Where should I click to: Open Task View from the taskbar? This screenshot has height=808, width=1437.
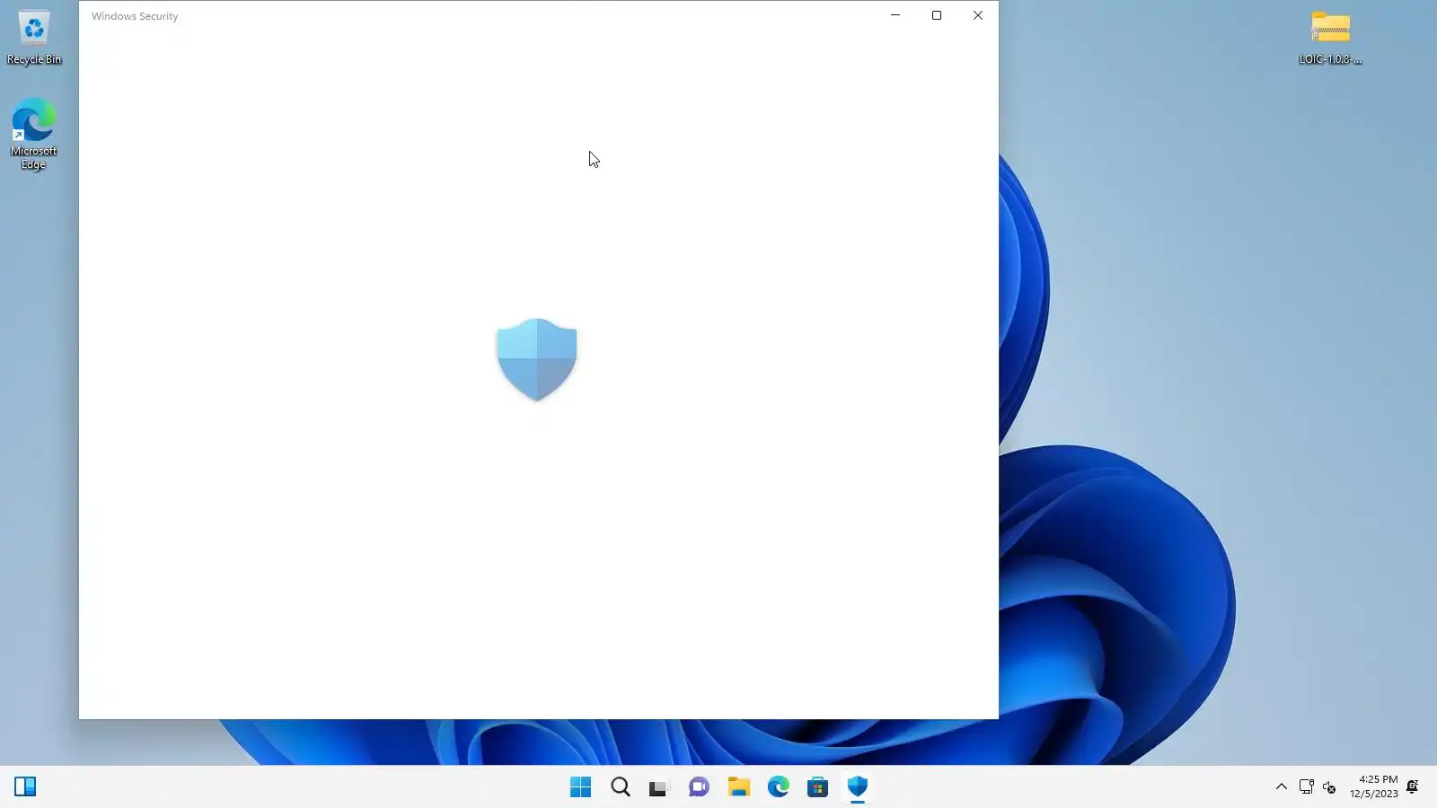pyautogui.click(x=660, y=787)
